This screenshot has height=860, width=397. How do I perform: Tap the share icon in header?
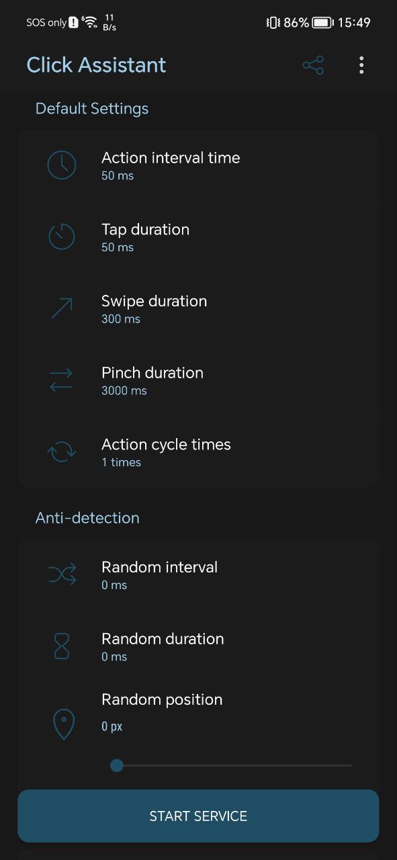tap(313, 65)
